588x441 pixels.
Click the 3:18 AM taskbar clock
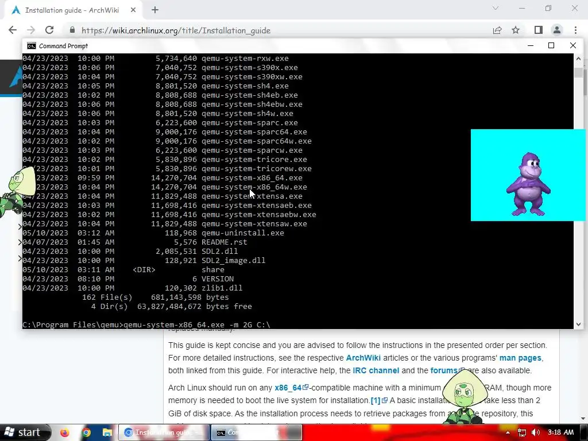click(560, 432)
